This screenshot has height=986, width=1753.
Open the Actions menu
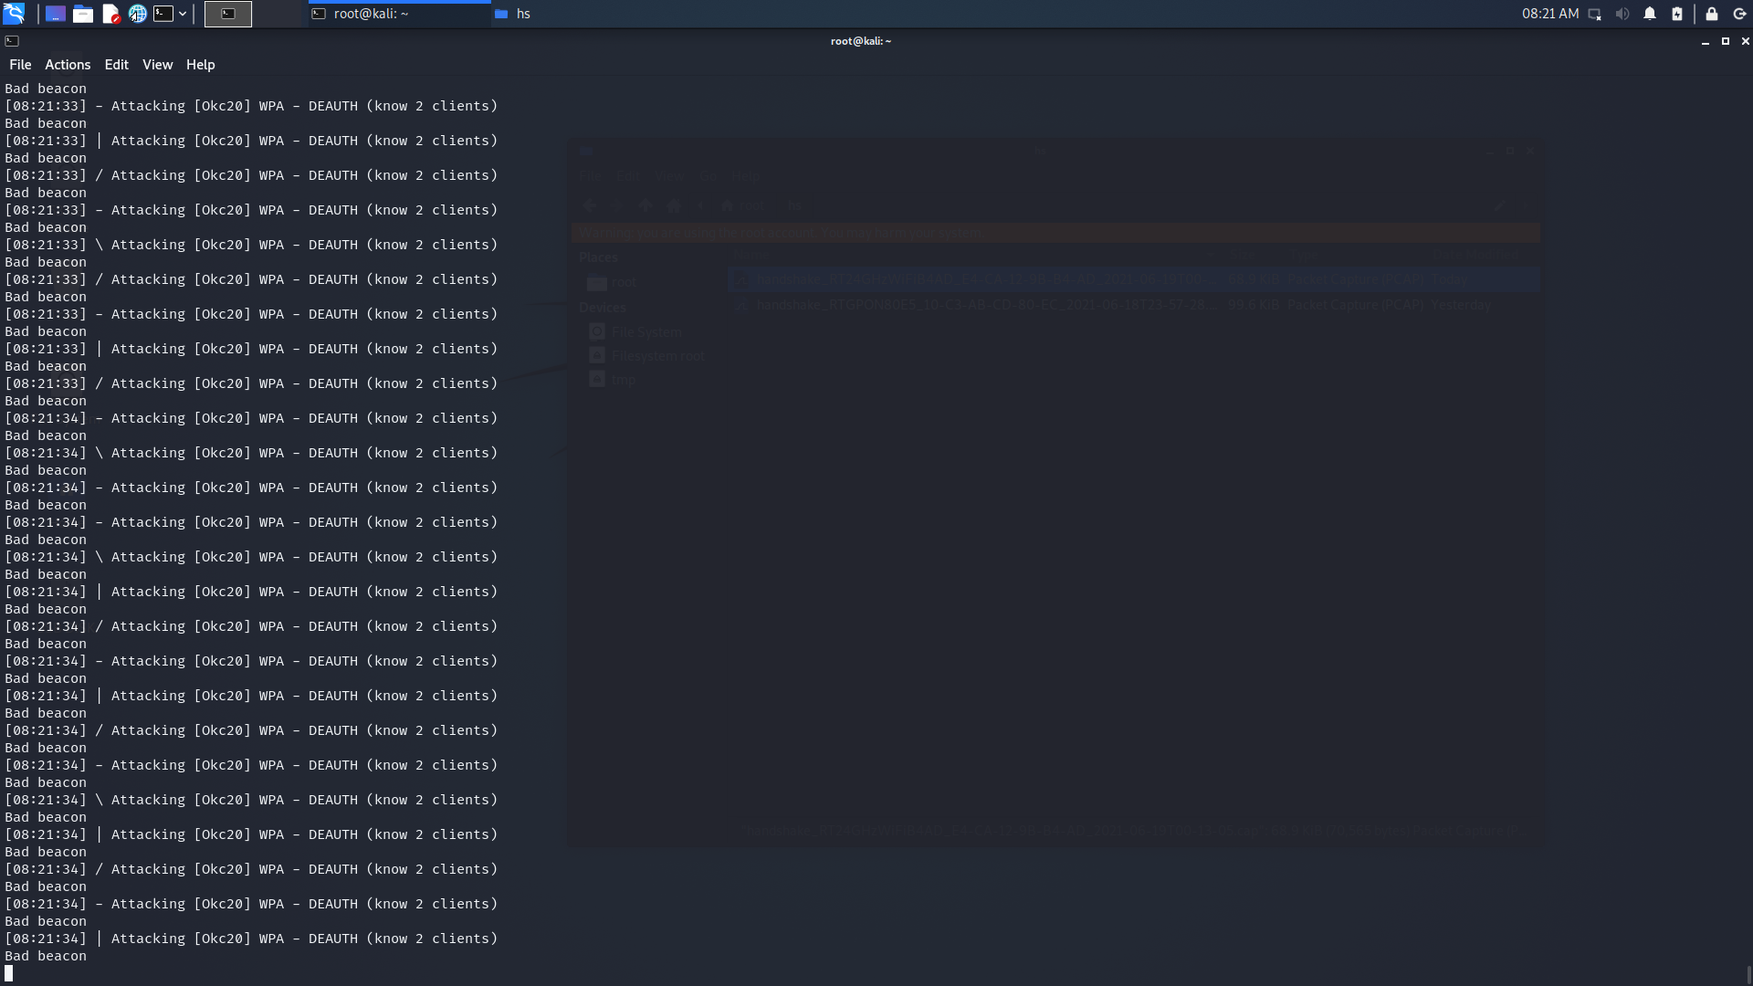(x=68, y=65)
